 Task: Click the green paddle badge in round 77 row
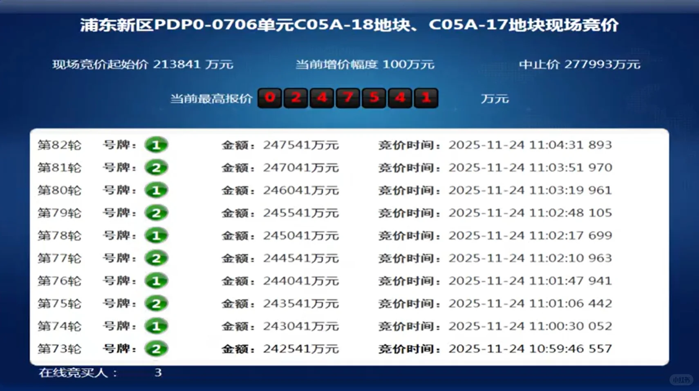tap(156, 258)
